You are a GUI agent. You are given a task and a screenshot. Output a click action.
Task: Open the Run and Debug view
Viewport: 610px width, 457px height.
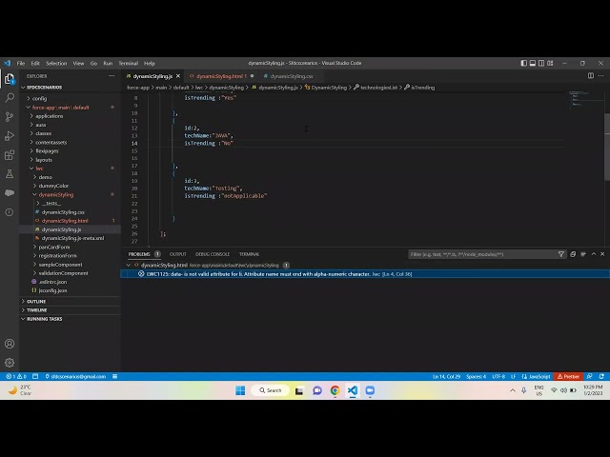coord(10,135)
